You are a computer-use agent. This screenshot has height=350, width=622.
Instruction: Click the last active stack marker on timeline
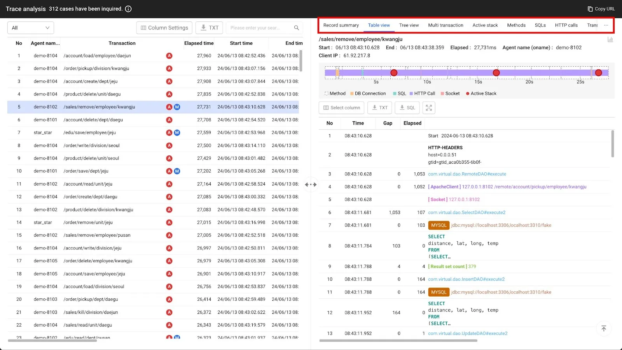pos(599,73)
